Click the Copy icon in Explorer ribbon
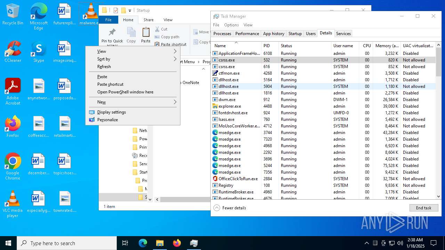Image resolution: width=445 pixels, height=250 pixels. [131, 35]
